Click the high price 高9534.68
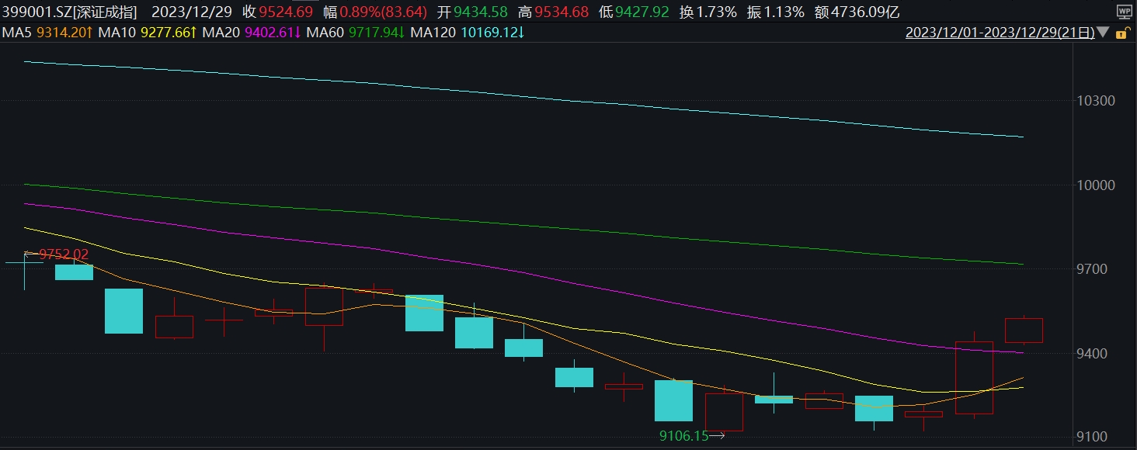Viewport: 1137px width, 450px height. [x=553, y=12]
